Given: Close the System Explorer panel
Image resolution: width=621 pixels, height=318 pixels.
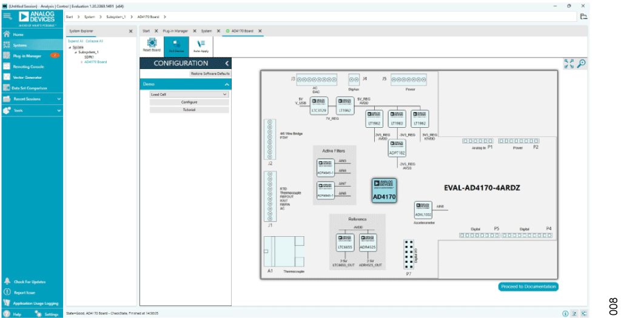Looking at the screenshot, I should 131,31.
